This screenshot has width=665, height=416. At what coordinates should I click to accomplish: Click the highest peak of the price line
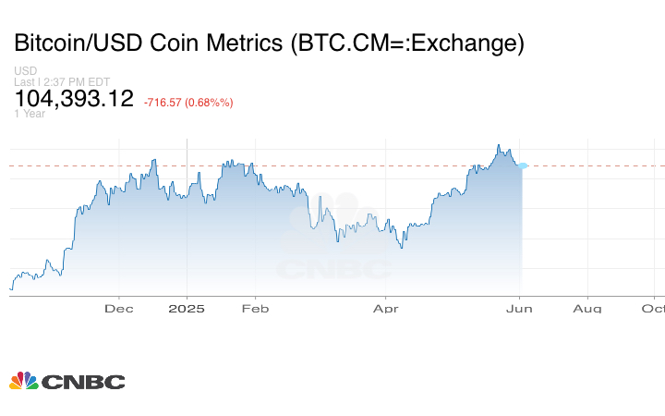point(498,145)
